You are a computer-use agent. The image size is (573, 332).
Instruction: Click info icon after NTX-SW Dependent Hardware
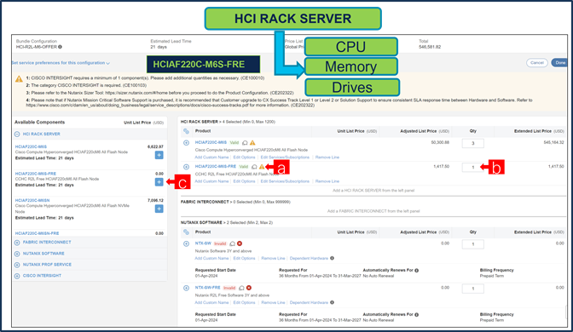(x=333, y=258)
